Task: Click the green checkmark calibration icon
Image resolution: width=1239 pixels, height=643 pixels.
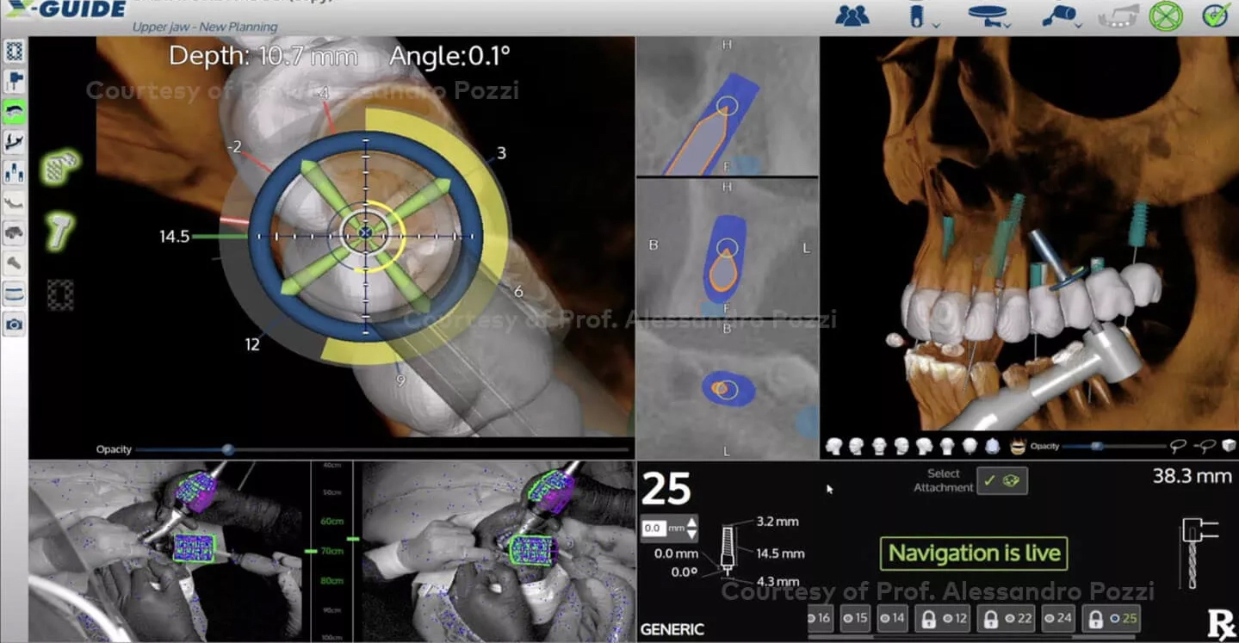Action: 1215,15
